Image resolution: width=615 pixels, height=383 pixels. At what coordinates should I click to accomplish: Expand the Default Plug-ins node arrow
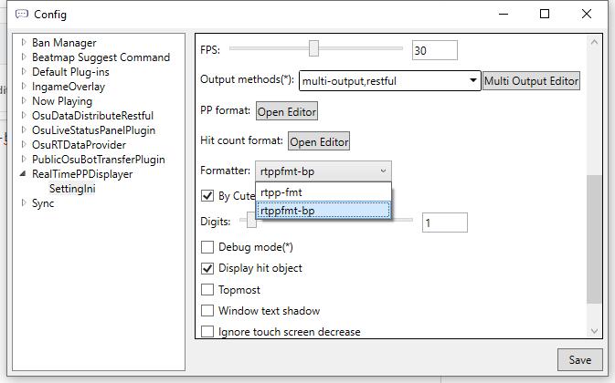click(24, 71)
